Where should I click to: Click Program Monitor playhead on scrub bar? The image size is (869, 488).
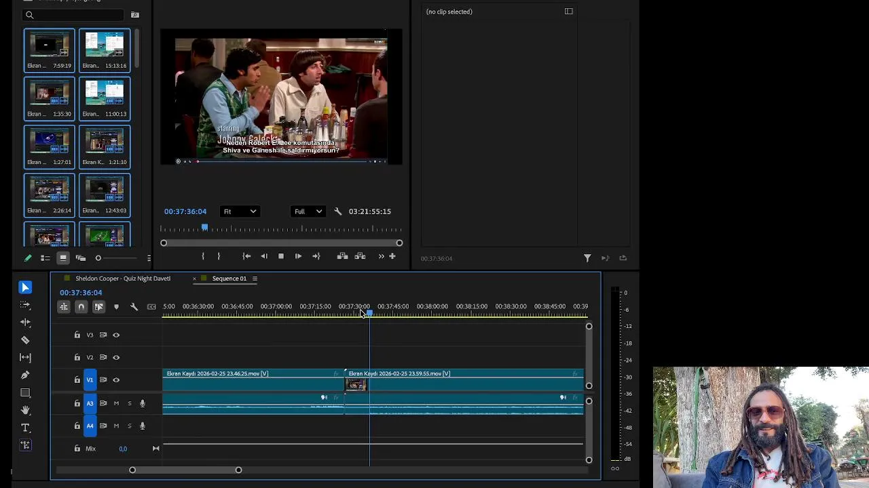click(x=204, y=228)
